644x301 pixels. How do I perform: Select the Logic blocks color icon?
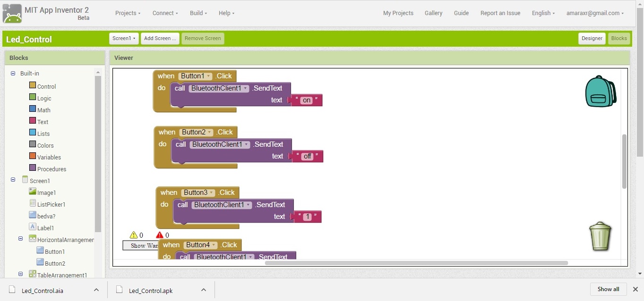click(33, 97)
